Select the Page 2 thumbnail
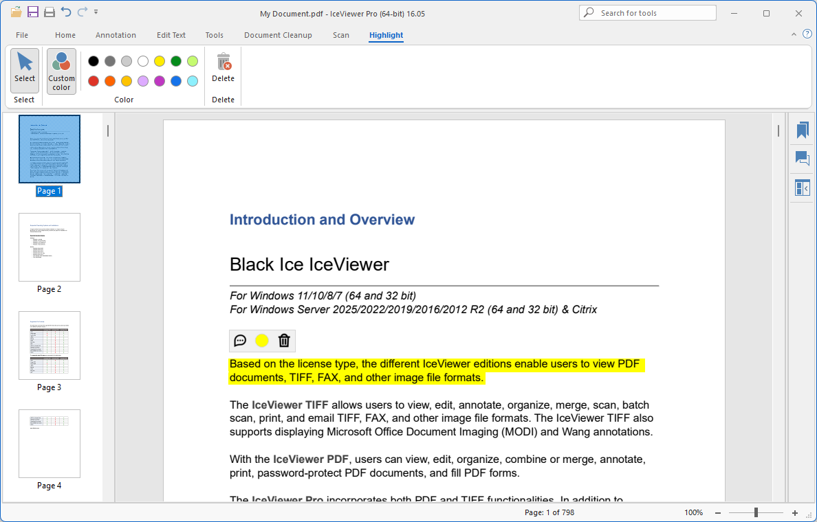The height and width of the screenshot is (522, 817). (x=50, y=247)
